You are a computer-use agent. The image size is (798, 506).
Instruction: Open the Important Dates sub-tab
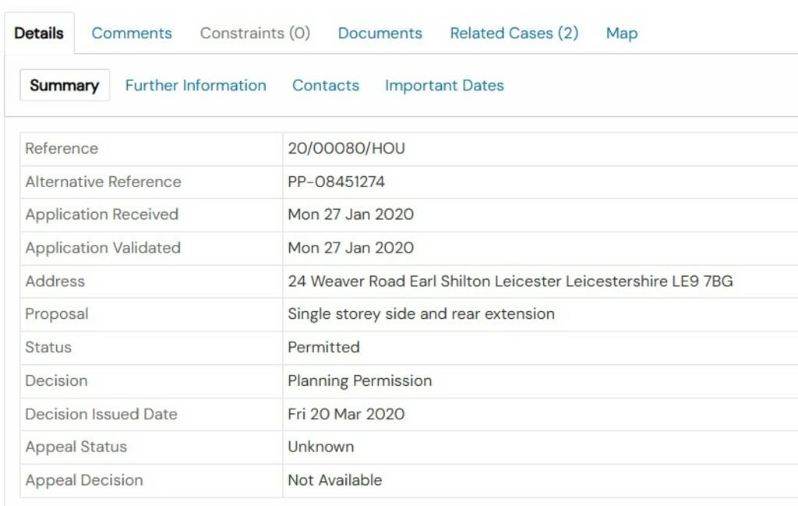[x=444, y=86]
